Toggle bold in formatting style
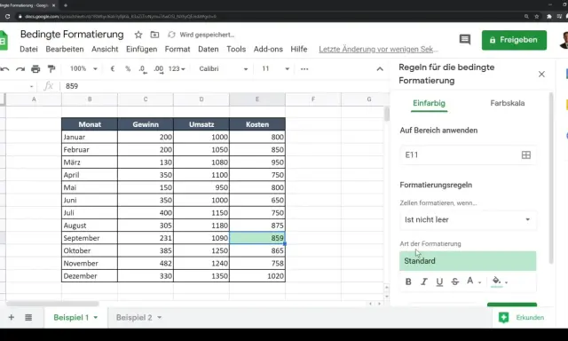This screenshot has width=568, height=341. 408,282
